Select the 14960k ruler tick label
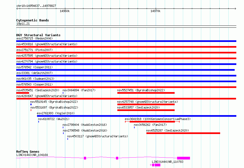Image resolution: width=244 pixels, height=168 pixels. pos(65,11)
